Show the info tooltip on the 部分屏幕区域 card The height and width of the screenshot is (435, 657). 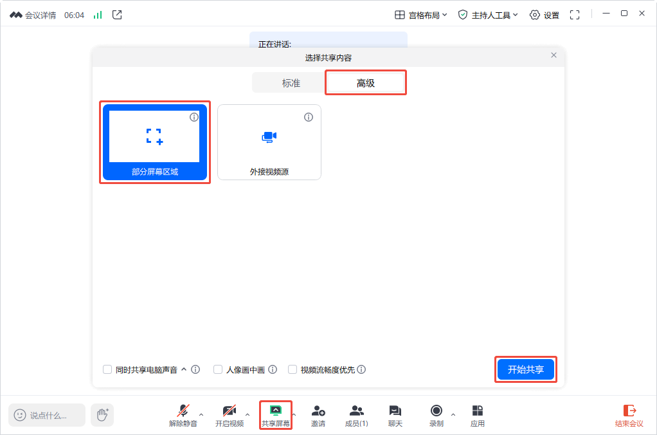[x=194, y=117]
